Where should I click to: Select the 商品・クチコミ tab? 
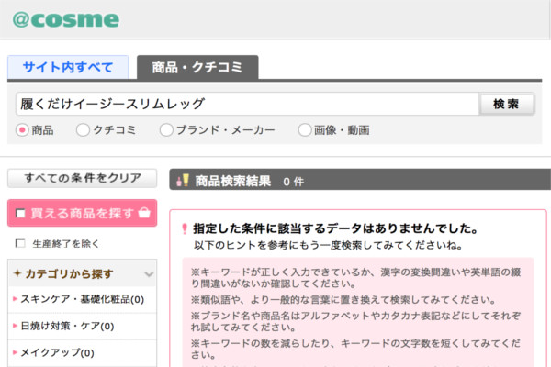pyautogui.click(x=197, y=67)
